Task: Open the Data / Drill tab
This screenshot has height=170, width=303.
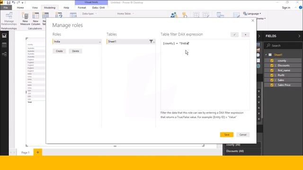Action: click(x=98, y=8)
